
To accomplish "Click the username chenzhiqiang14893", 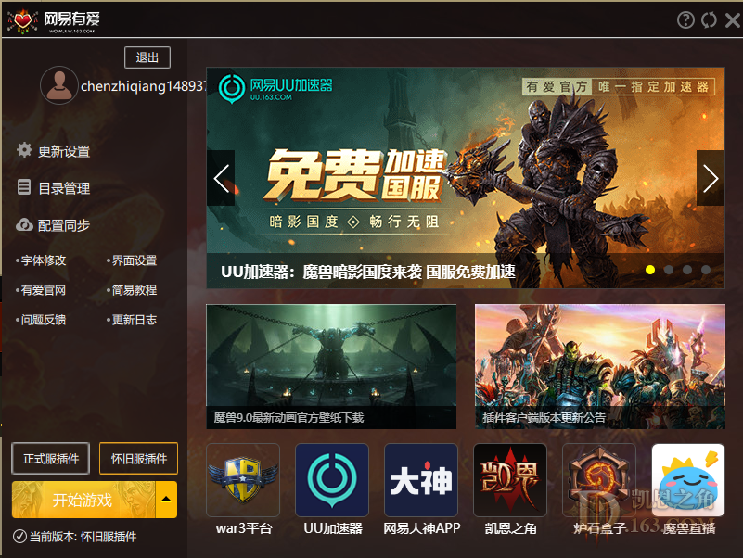I will [x=144, y=86].
